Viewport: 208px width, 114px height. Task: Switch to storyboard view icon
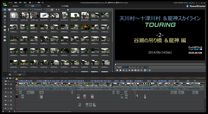[x=7, y=78]
